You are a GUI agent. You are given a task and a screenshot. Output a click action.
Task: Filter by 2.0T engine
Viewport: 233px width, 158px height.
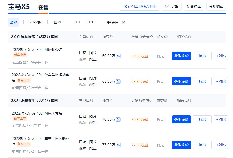pyautogui.click(x=77, y=22)
